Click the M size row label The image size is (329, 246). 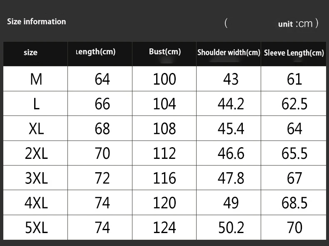36,79
